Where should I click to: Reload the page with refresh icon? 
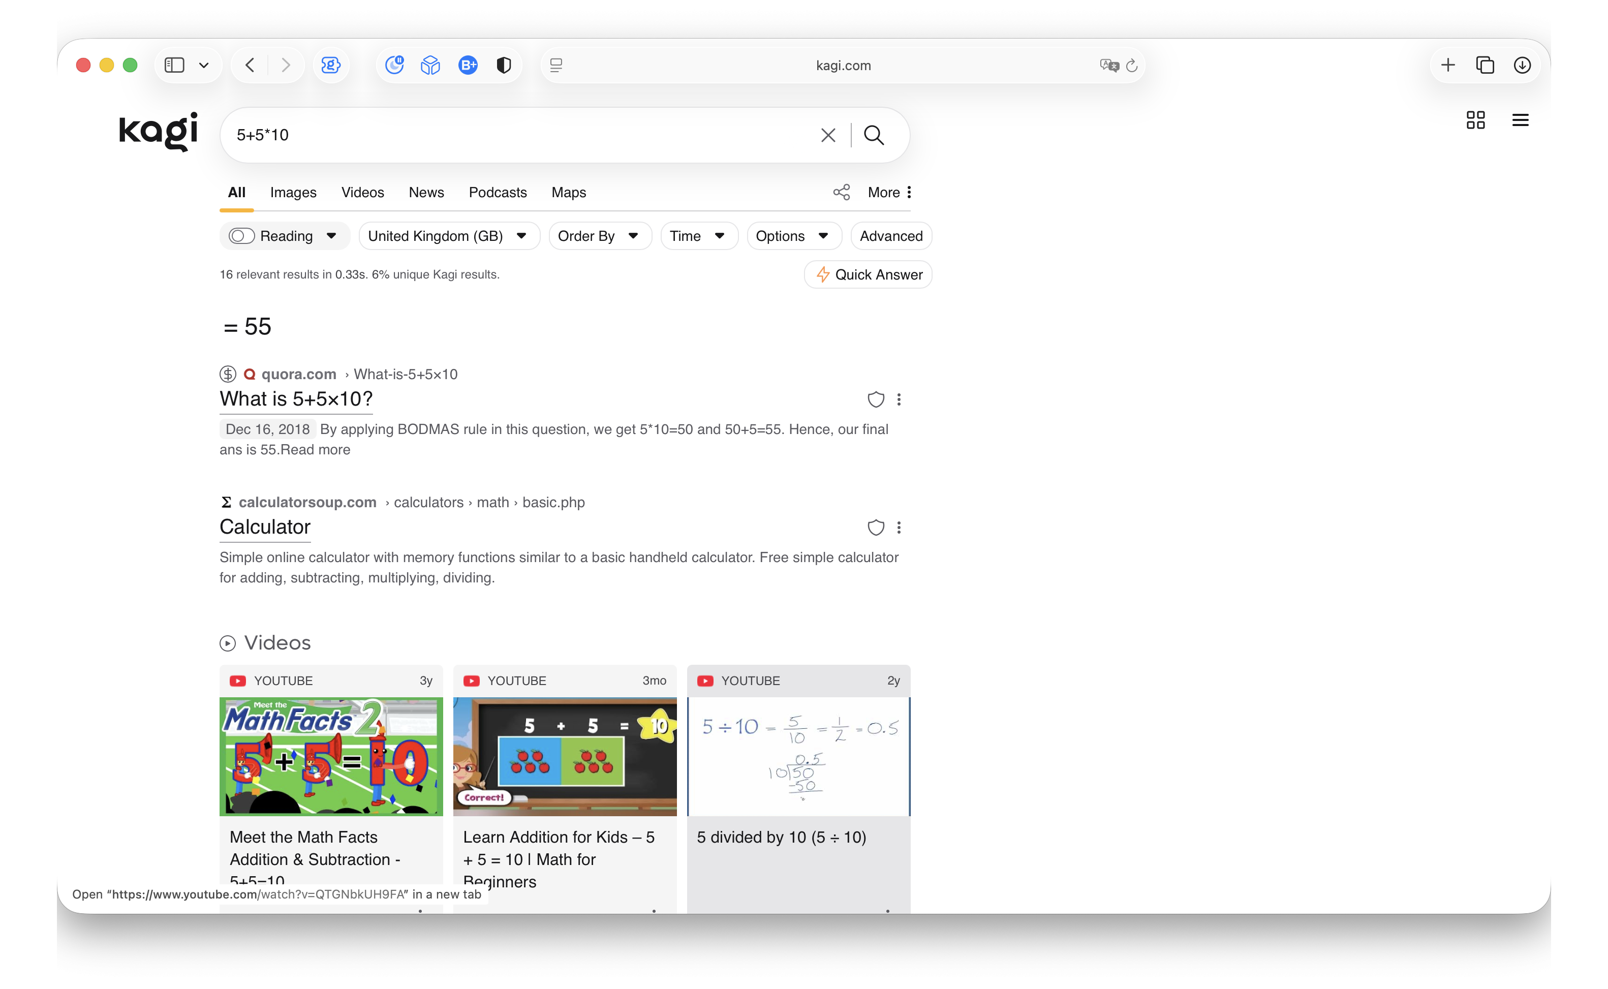click(1132, 66)
